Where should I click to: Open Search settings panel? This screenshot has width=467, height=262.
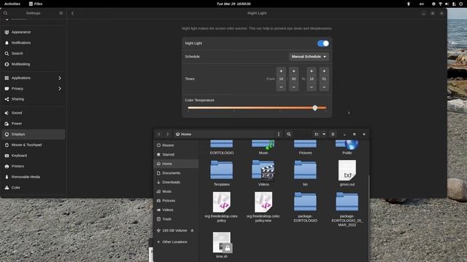click(33, 53)
